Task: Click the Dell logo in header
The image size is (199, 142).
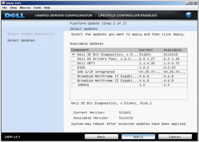Action: pyautogui.click(x=15, y=16)
